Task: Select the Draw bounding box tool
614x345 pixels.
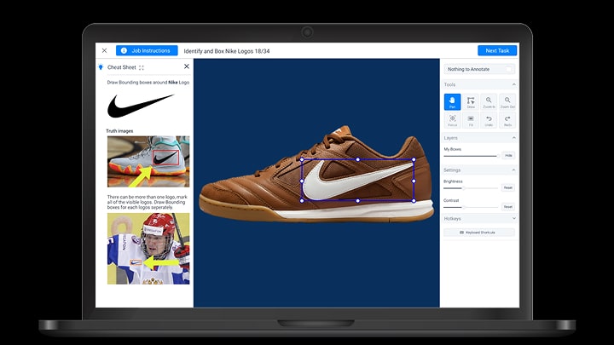Action: (x=471, y=102)
